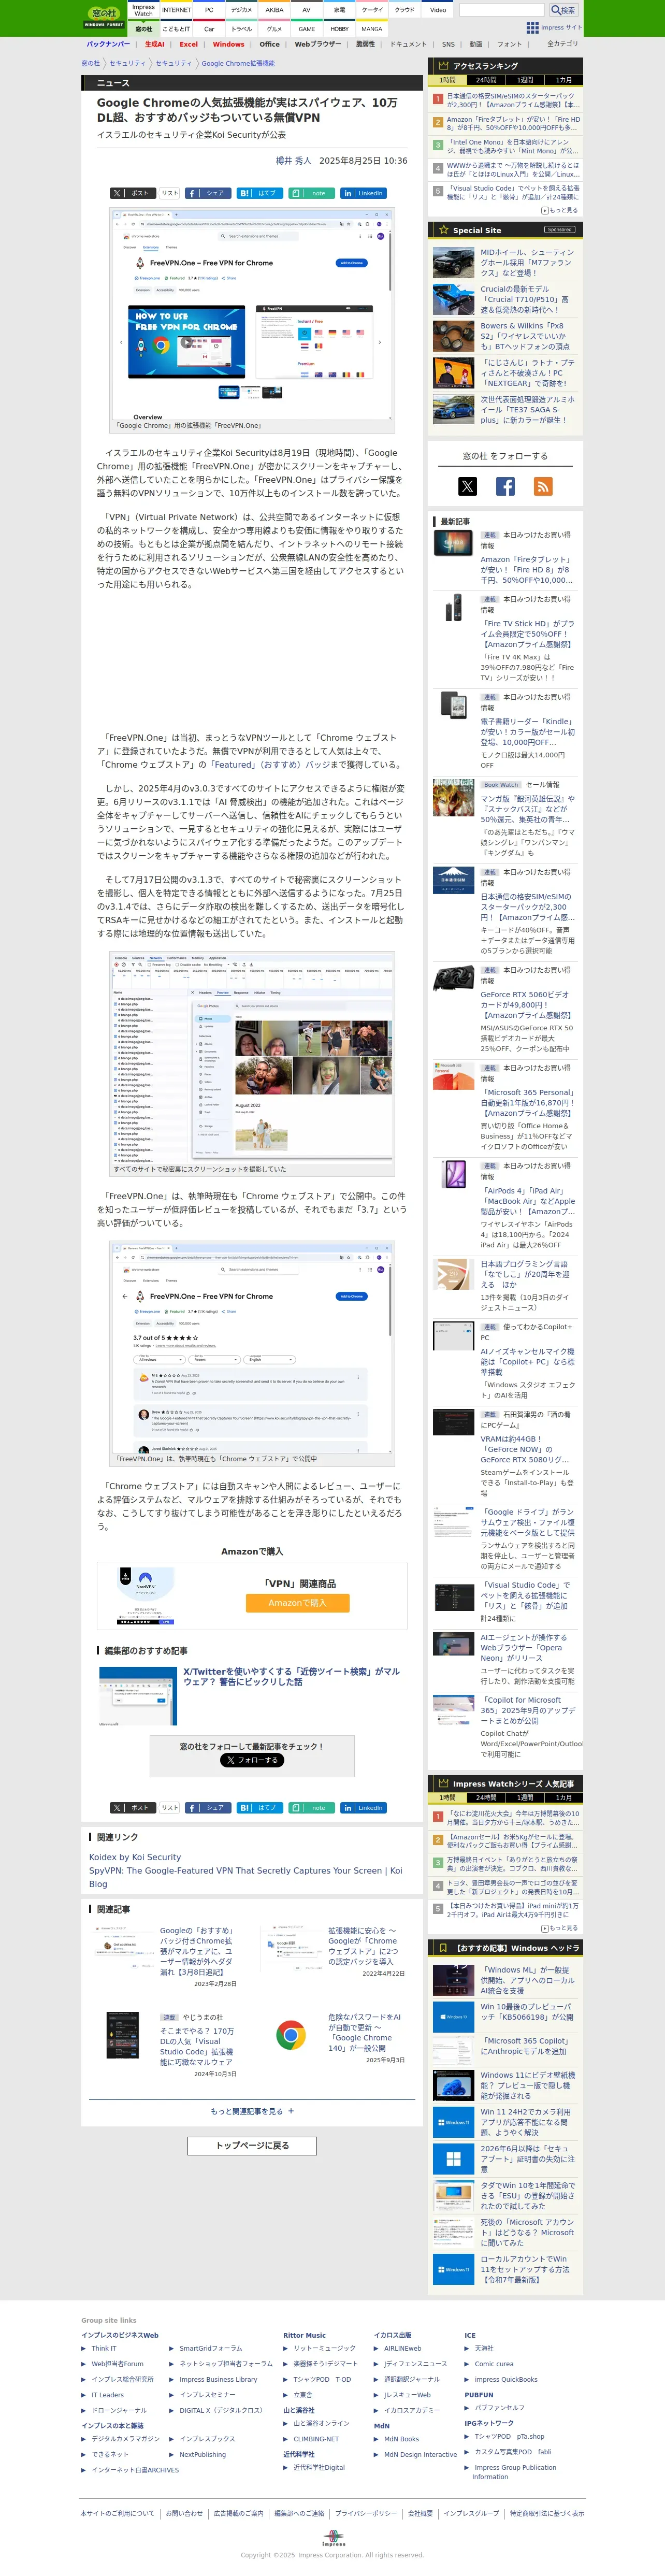Screen dimensions: 665x2576
Task: Click the Impress logo in footer
Action: pyautogui.click(x=333, y=2538)
